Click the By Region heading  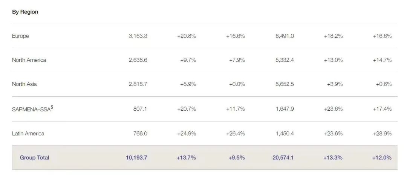pyautogui.click(x=25, y=12)
